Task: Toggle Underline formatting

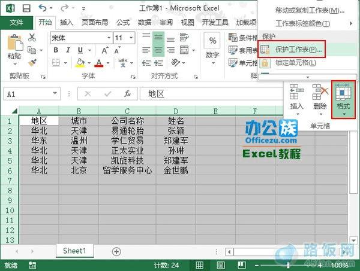Action: pos(80,50)
